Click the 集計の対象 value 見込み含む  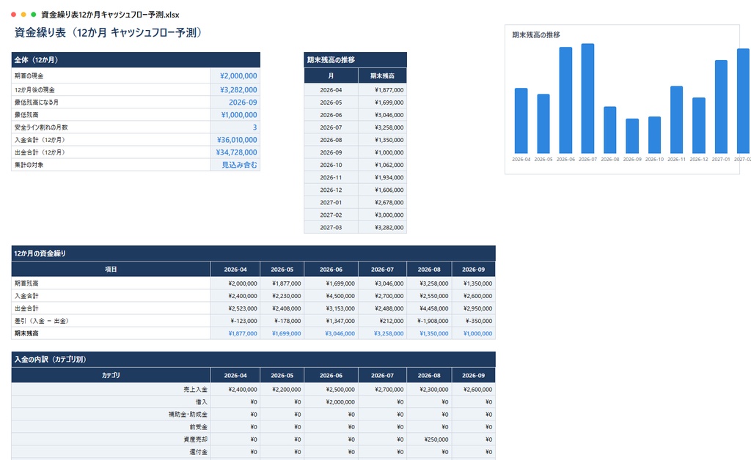[235, 165]
